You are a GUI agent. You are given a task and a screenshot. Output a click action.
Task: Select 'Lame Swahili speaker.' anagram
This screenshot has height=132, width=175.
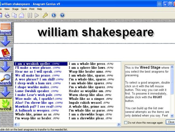[x=37, y=91]
